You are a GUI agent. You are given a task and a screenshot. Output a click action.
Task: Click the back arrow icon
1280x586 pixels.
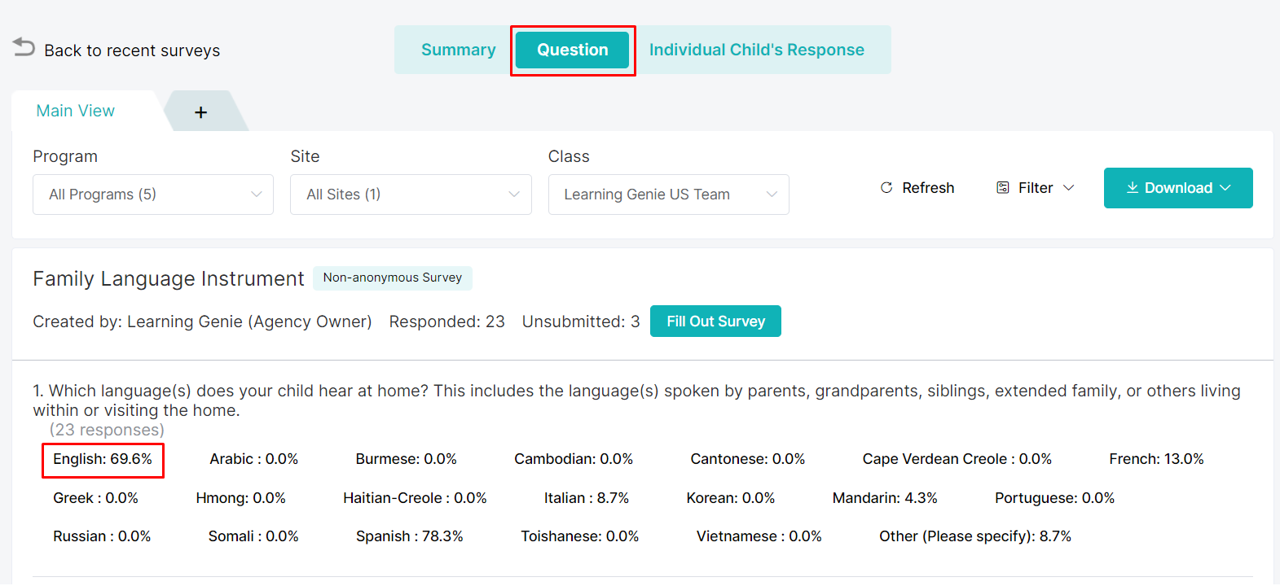click(x=24, y=48)
